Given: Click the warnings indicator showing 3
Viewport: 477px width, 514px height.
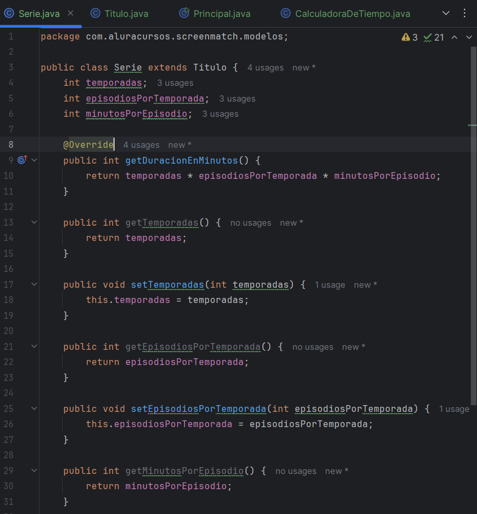Looking at the screenshot, I should point(409,37).
